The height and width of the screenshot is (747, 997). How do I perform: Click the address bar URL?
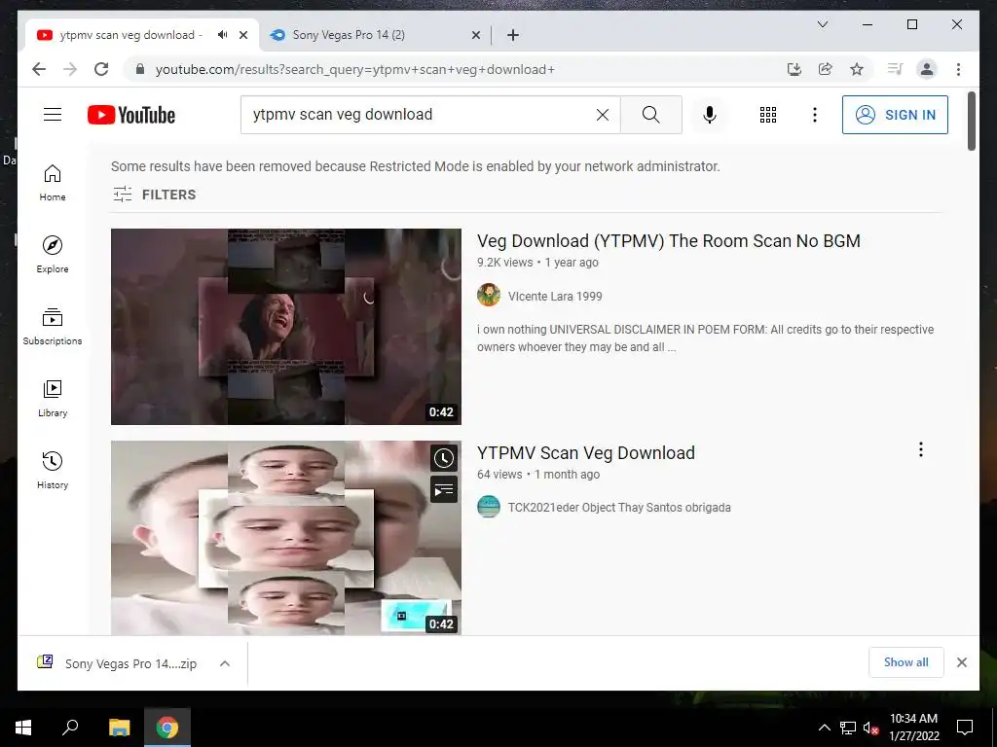[354, 69]
